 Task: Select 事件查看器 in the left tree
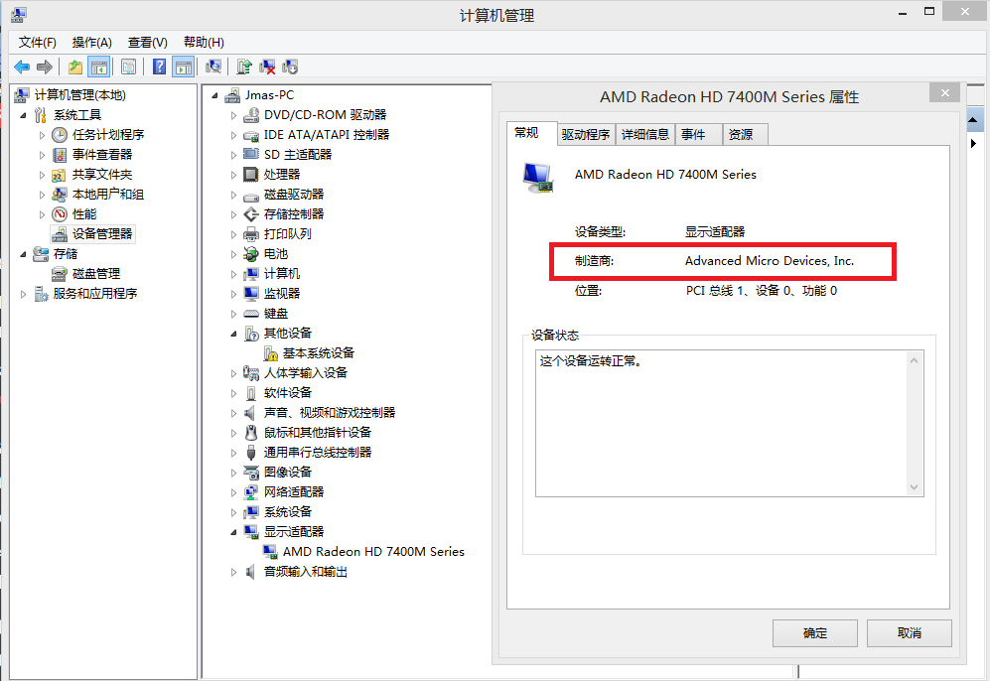(101, 155)
